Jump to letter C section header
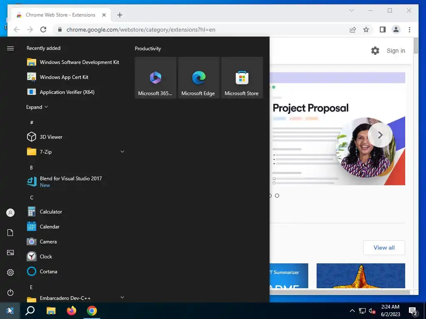This screenshot has height=319, width=426. (32, 197)
